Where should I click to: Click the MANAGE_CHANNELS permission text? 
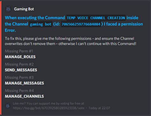coord(24,96)
